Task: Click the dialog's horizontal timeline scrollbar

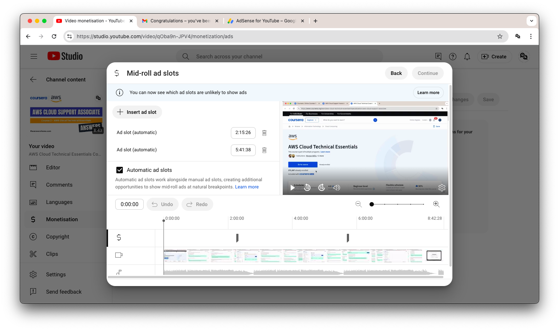Action: click(x=275, y=277)
